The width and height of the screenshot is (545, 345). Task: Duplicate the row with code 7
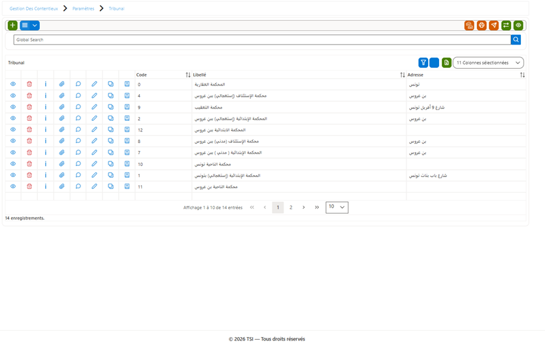[x=110, y=152]
